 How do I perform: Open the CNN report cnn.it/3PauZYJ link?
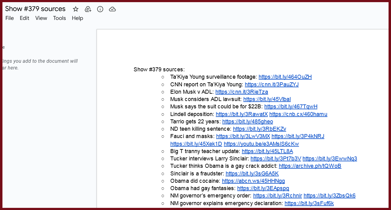click(x=272, y=84)
